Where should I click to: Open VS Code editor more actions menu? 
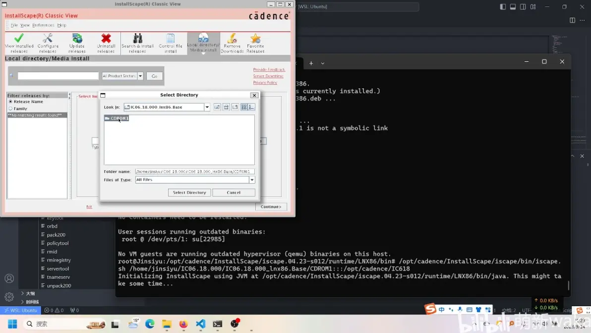click(x=583, y=20)
